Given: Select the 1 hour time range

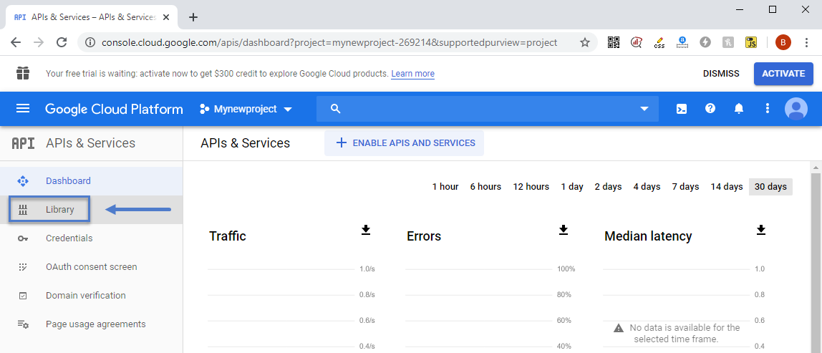Looking at the screenshot, I should (445, 187).
